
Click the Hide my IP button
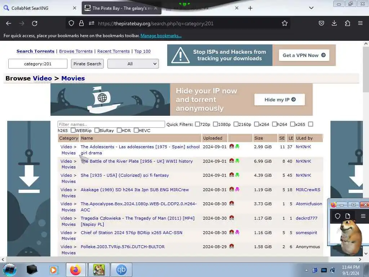pyautogui.click(x=280, y=100)
